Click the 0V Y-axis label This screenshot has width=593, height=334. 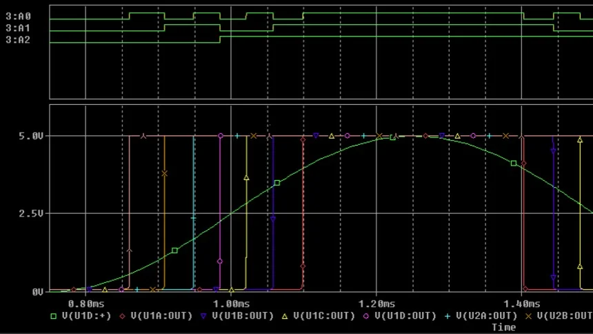pyautogui.click(x=37, y=292)
